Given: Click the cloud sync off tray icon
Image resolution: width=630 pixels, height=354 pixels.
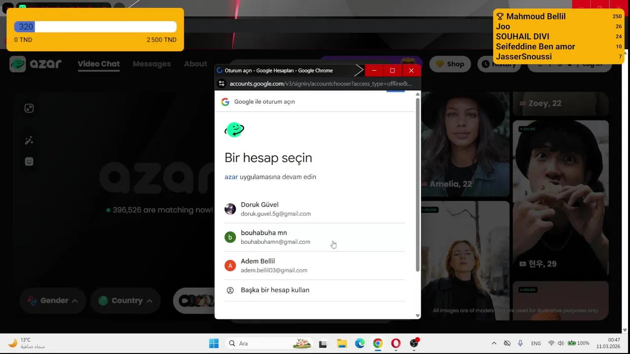Looking at the screenshot, I should click(x=507, y=343).
